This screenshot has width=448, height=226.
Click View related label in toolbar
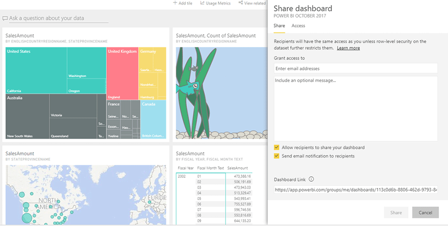pos(255,3)
